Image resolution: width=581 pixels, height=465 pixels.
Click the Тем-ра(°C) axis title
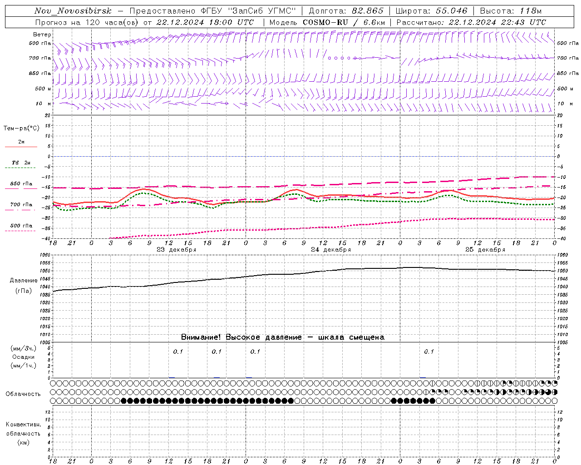[x=21, y=129]
